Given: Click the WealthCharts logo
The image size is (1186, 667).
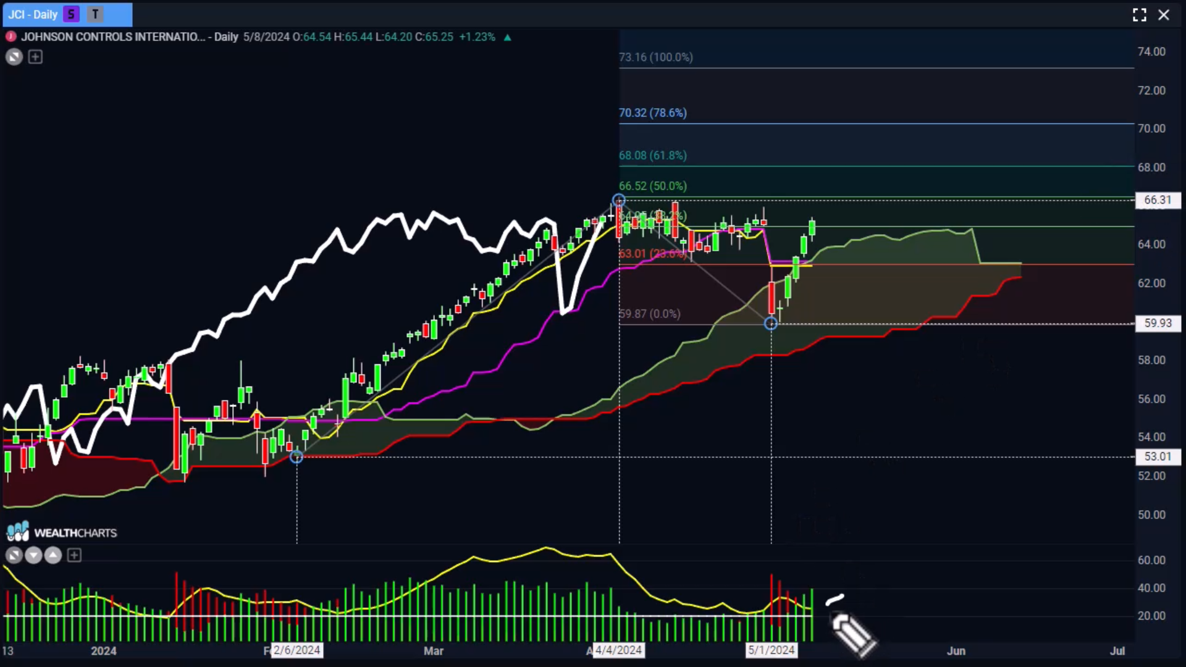Looking at the screenshot, I should pos(61,532).
